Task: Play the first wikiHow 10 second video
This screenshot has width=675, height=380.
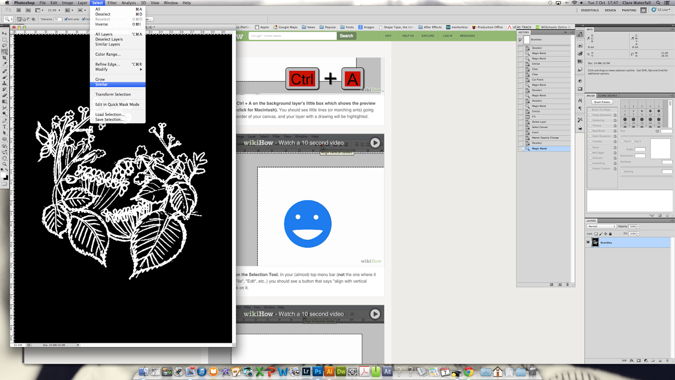Action: pos(375,143)
